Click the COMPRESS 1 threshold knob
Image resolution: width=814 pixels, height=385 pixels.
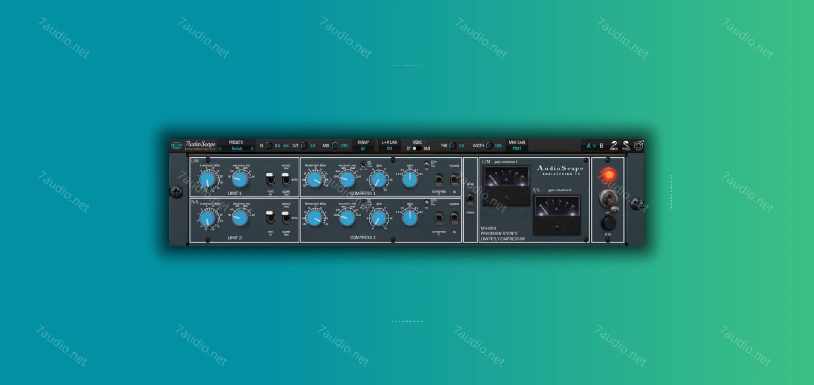coord(315,180)
